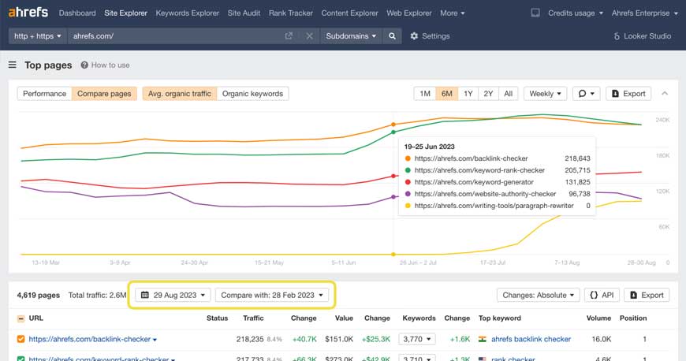Set chart range to 2Y
The image size is (686, 361).
pos(488,94)
